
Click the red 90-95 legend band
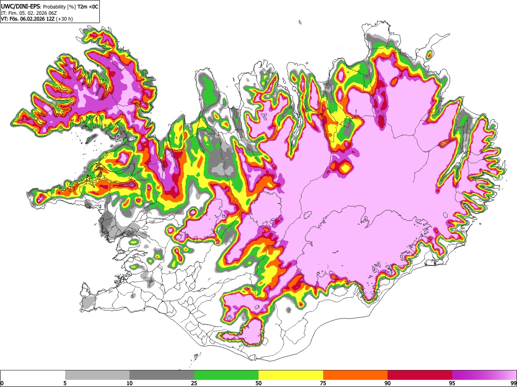tap(420, 375)
